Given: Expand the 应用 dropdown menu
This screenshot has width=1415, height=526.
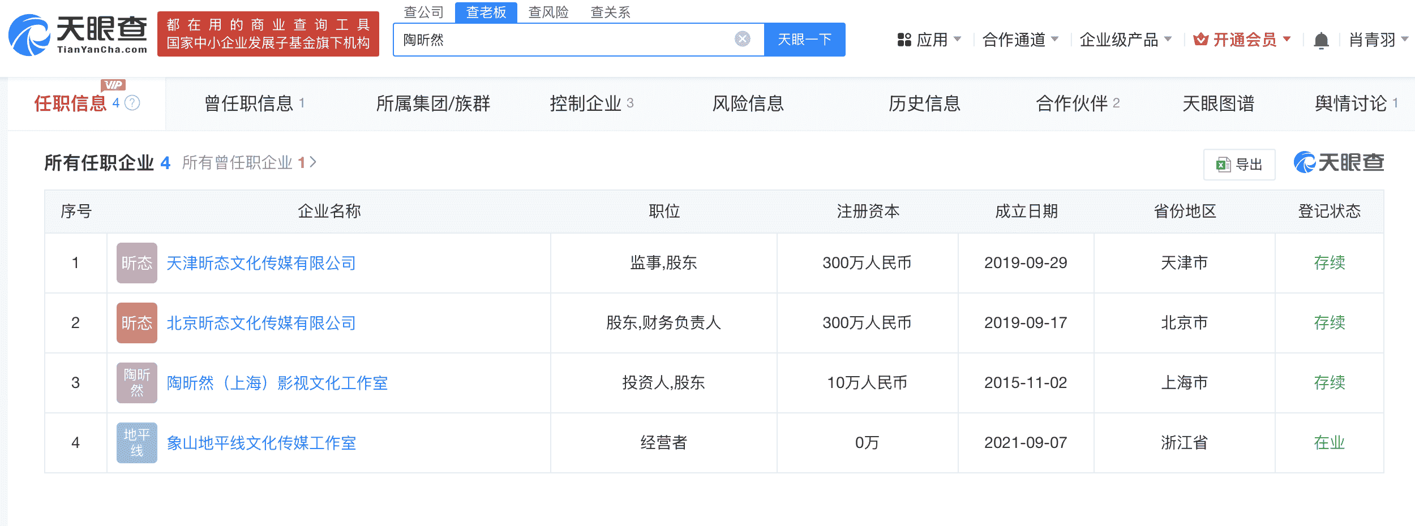Looking at the screenshot, I should point(929,40).
